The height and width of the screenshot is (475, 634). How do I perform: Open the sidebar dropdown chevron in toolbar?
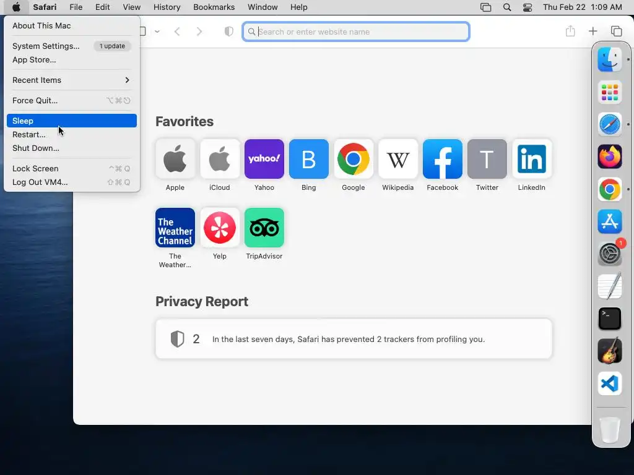tap(157, 32)
